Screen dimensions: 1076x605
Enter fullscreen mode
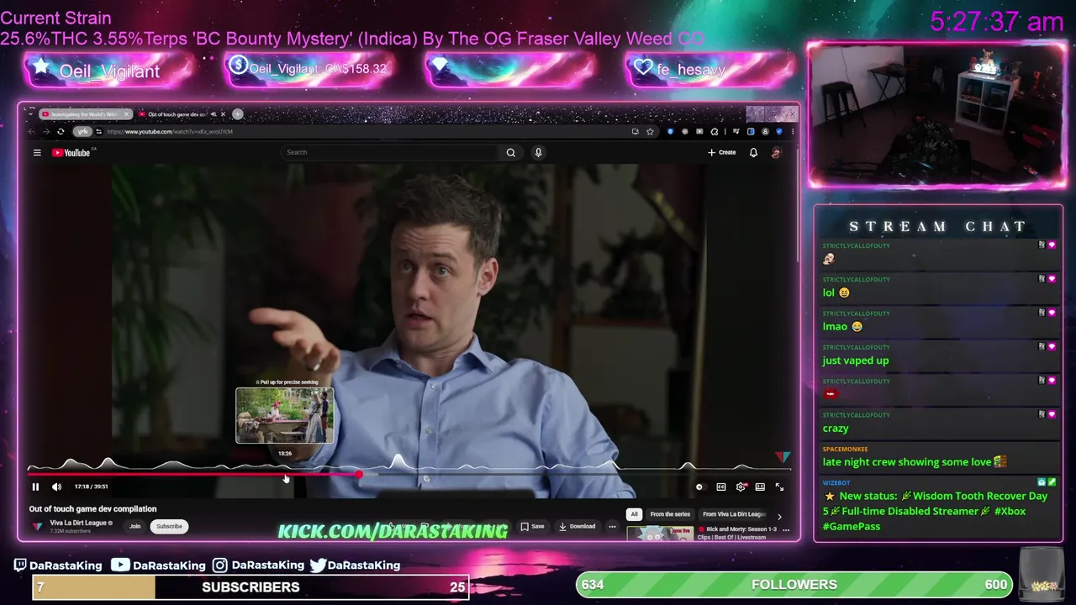point(779,487)
